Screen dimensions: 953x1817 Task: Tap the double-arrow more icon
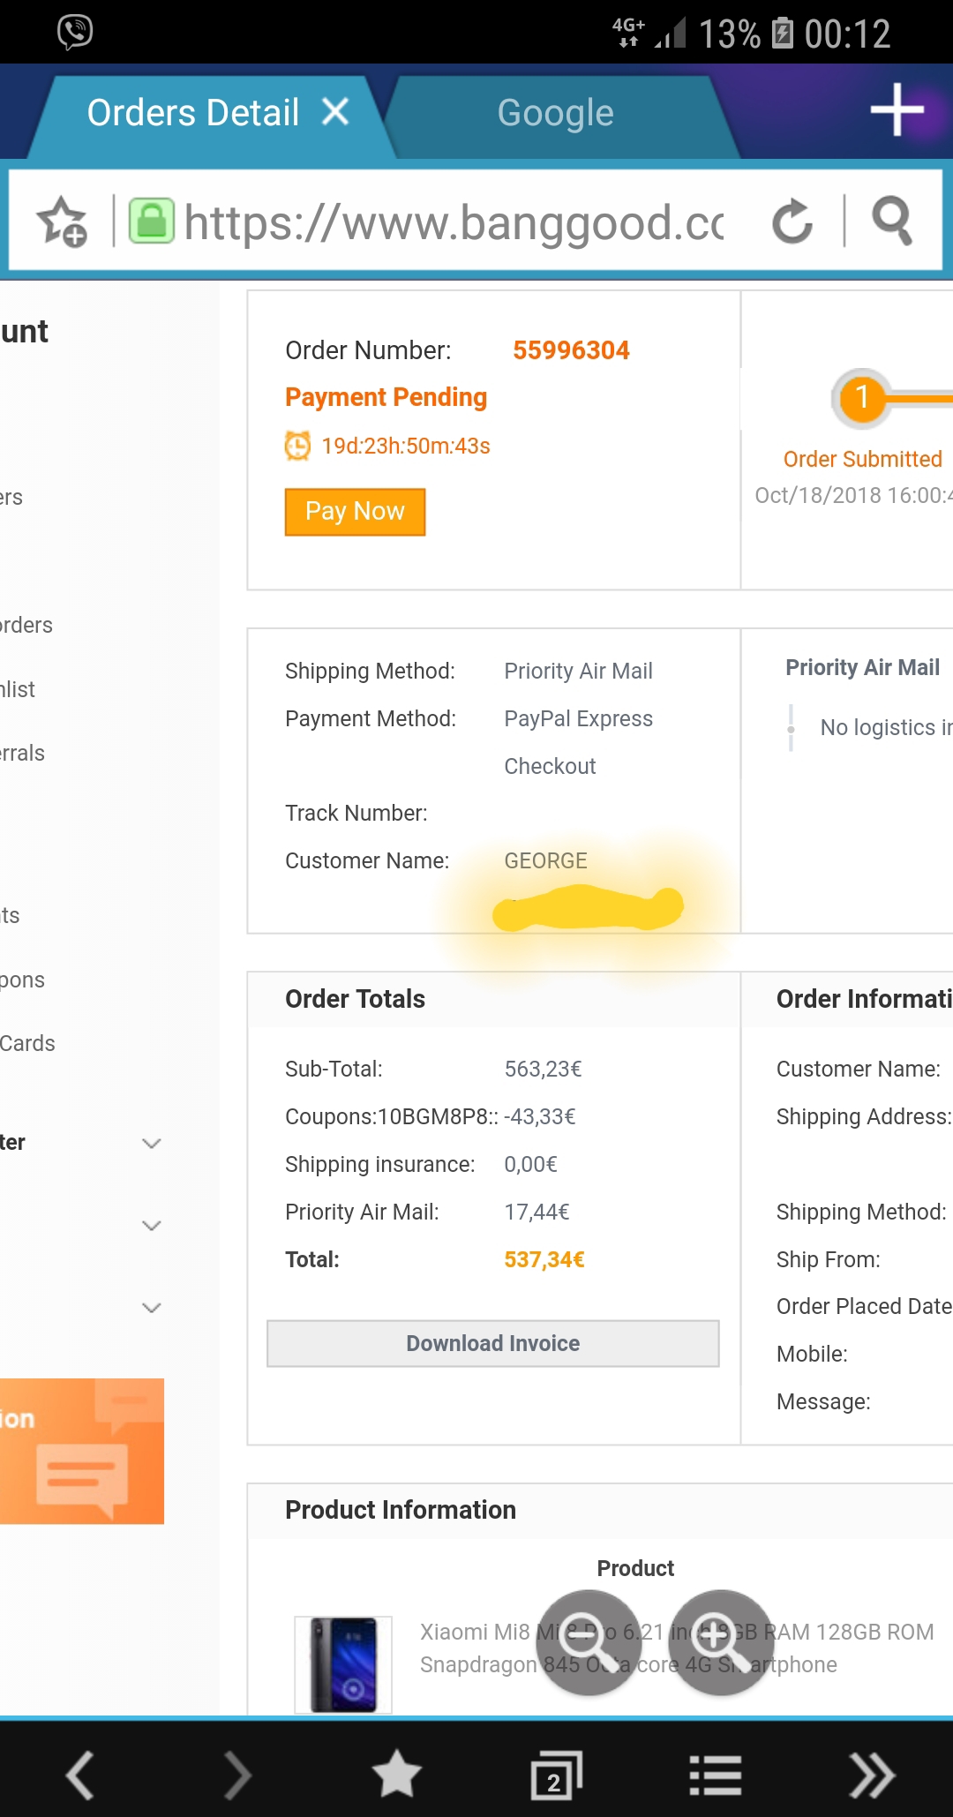872,1775
